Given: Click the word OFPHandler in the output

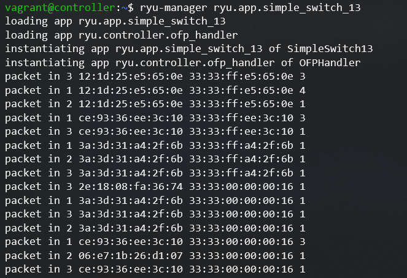Looking at the screenshot, I should coord(330,62).
